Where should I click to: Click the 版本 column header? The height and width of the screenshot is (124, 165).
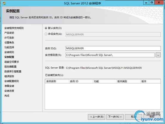coord(150,81)
